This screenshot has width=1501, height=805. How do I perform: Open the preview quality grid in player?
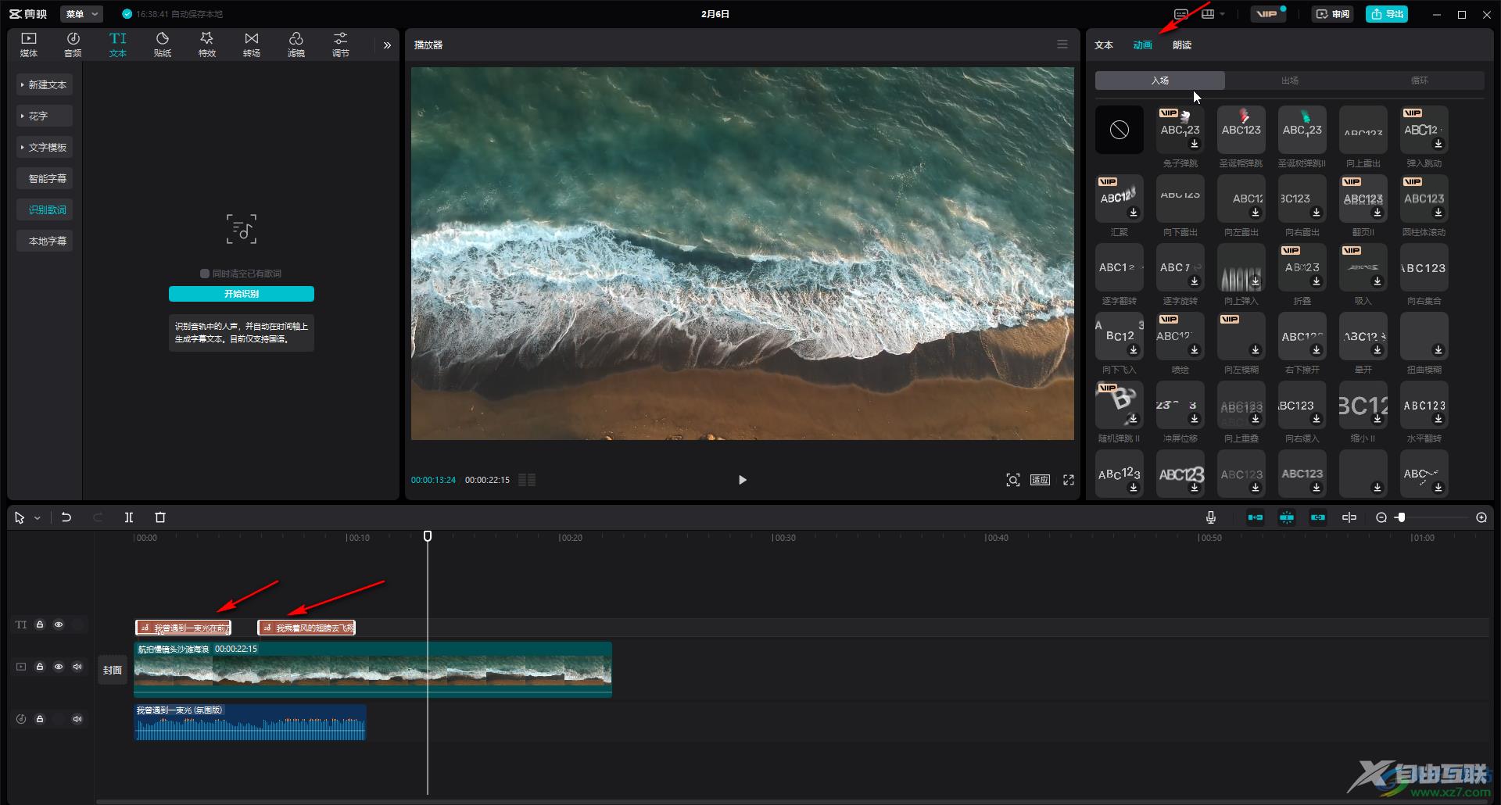527,480
